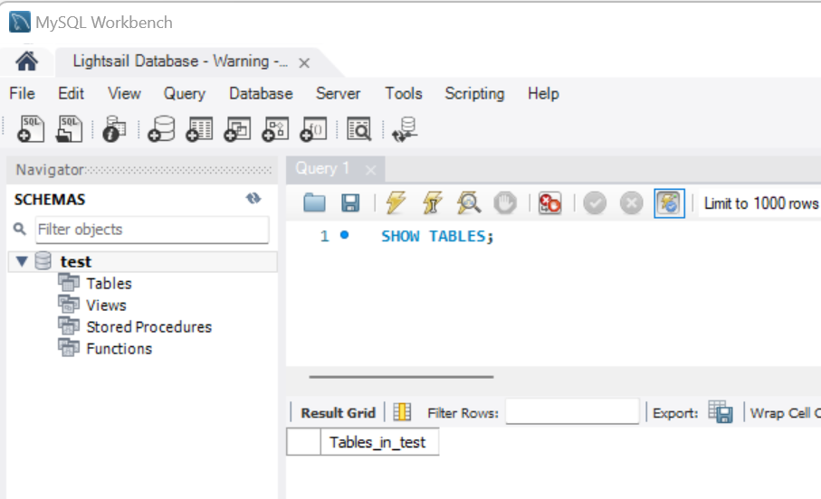The height and width of the screenshot is (499, 821).
Task: Open the object inspector info icon
Action: (114, 128)
